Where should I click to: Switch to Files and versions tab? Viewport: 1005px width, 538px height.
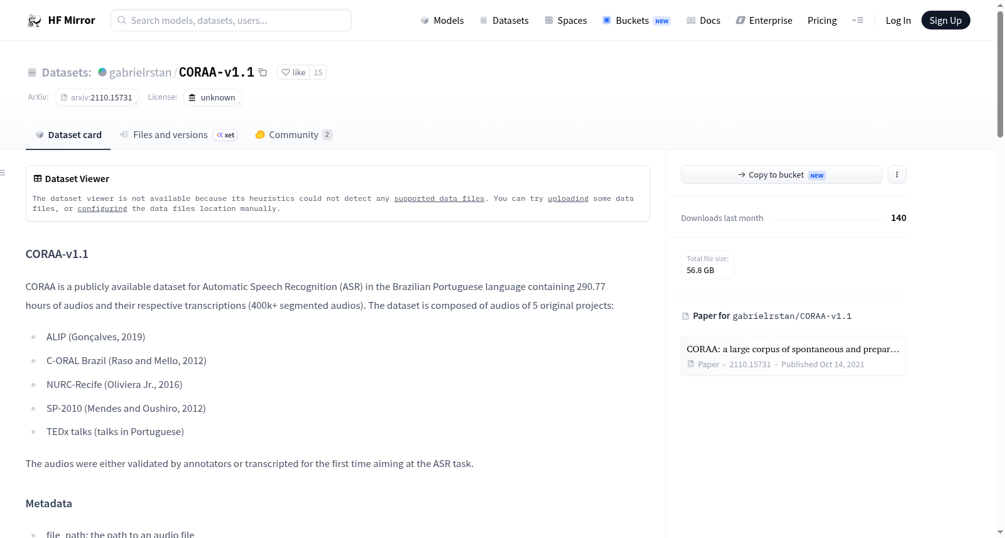click(x=178, y=135)
